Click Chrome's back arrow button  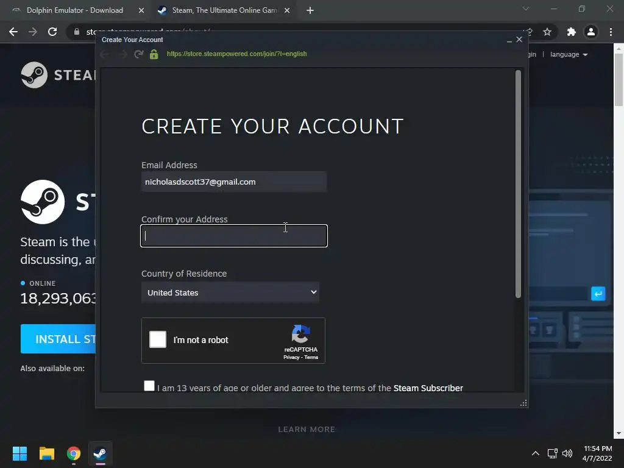(13, 32)
